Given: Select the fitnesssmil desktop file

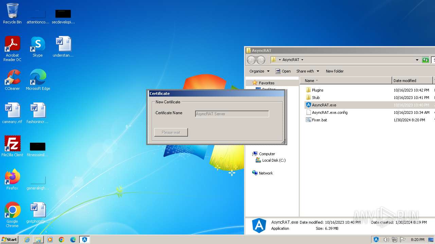Looking at the screenshot, I should [38, 149].
